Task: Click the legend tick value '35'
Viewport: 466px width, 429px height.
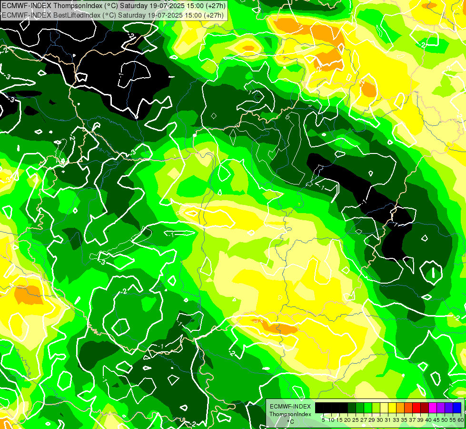Action: [x=404, y=420]
